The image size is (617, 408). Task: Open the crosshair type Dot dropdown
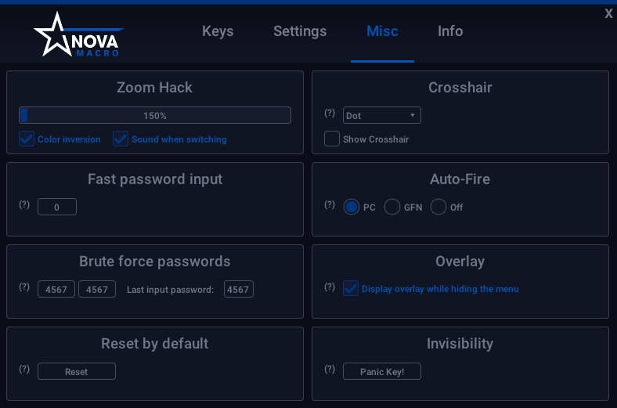382,116
